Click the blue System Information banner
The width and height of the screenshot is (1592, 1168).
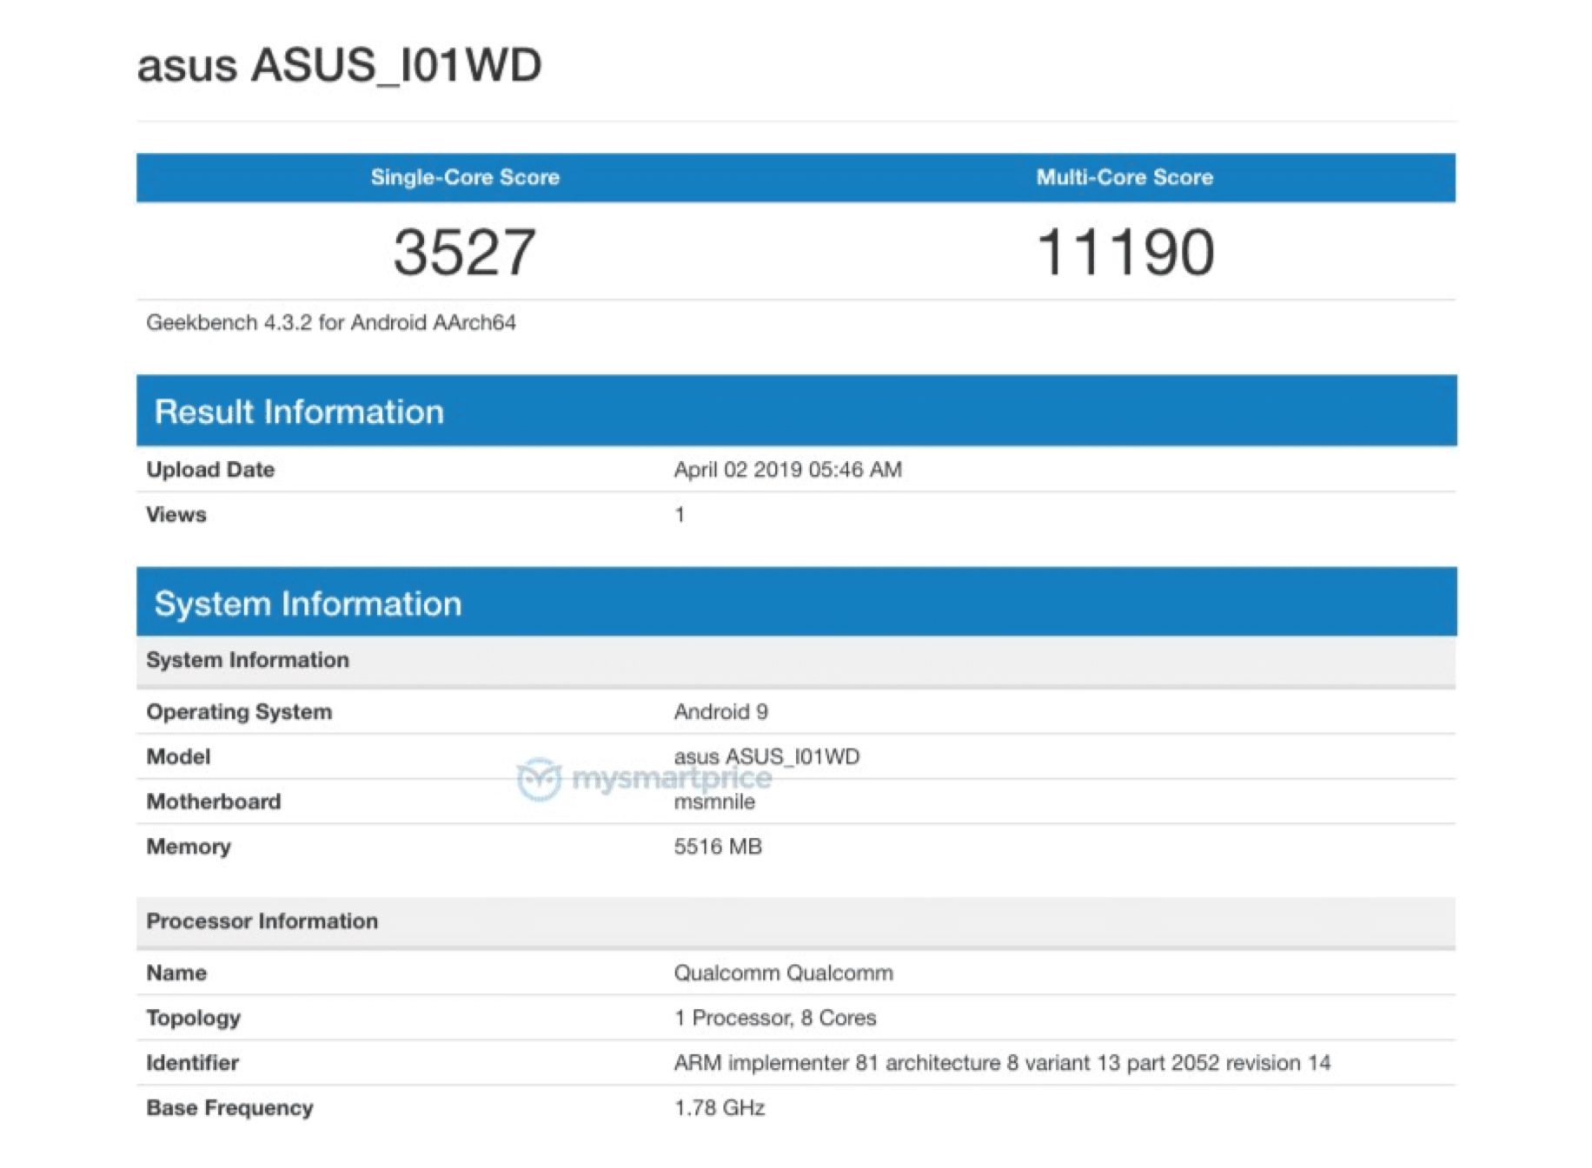tap(308, 604)
